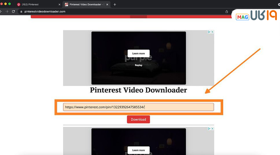Open AdChoices info icon on top ad

209,32
